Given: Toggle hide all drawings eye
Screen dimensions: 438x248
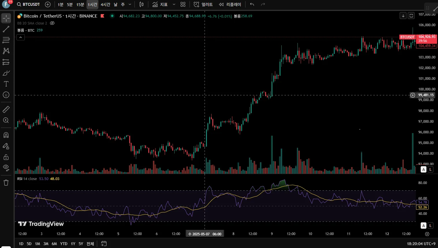Looking at the screenshot, I should [6, 168].
